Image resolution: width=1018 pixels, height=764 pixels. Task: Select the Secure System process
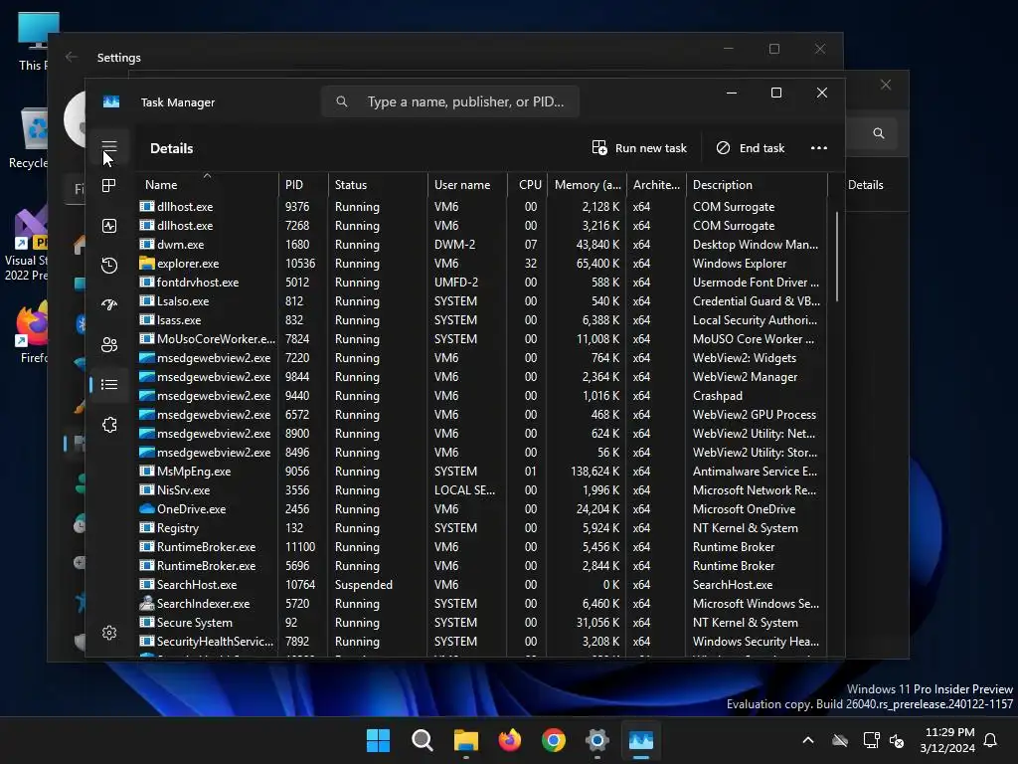pyautogui.click(x=482, y=623)
